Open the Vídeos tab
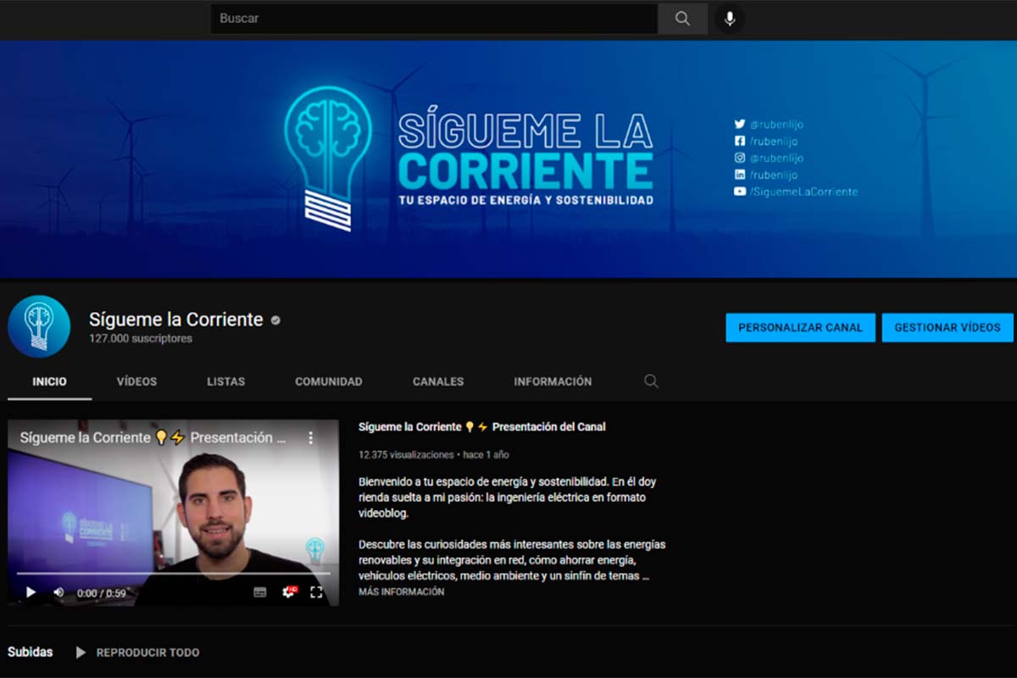Screen dimensions: 1017x678 [136, 381]
